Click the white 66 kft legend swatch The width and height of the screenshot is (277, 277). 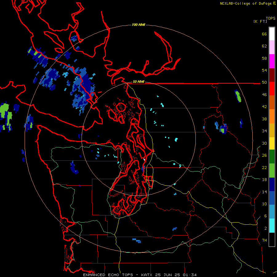(272, 34)
